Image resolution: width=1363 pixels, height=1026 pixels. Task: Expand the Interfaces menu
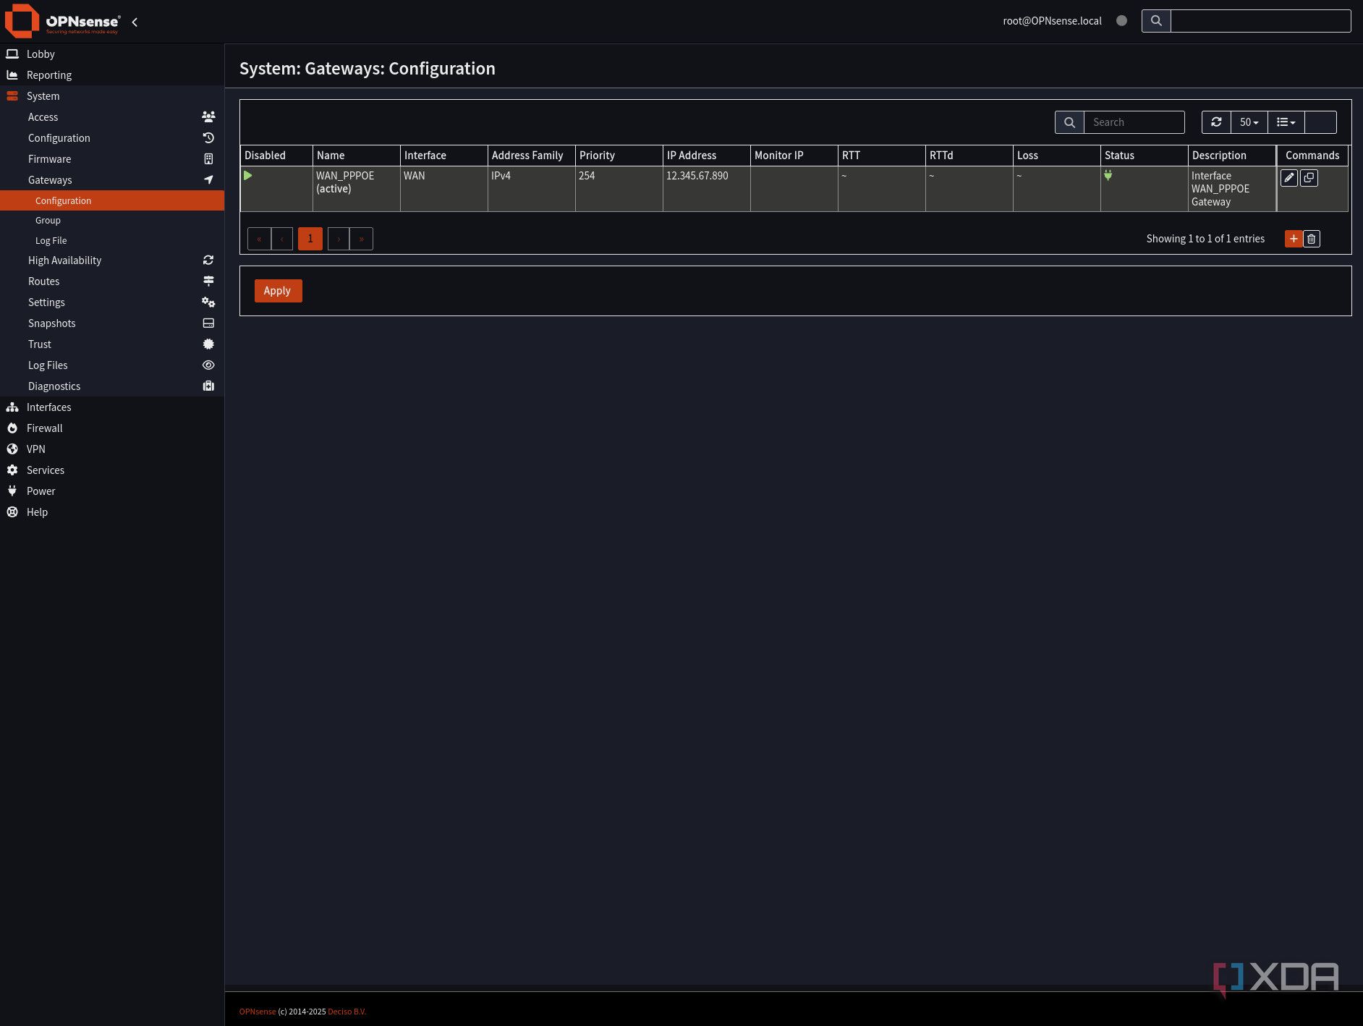[x=112, y=407]
